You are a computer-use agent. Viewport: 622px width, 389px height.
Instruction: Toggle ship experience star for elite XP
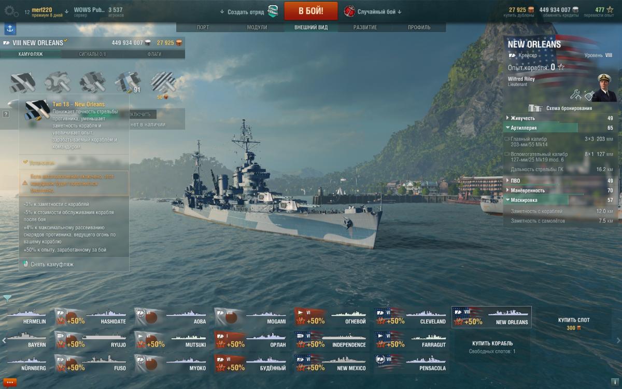coord(561,67)
